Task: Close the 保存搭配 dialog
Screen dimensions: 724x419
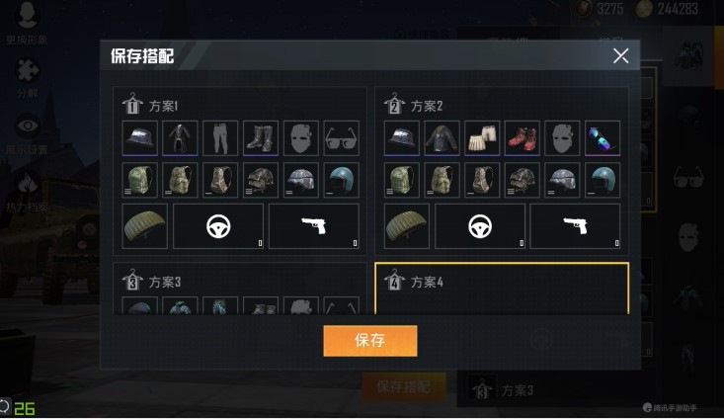Action: 620,56
